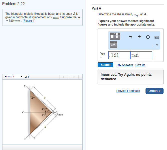Viewport: 167px width, 150px height.
Task: Click the Give Up link
Action: [x=140, y=65]
